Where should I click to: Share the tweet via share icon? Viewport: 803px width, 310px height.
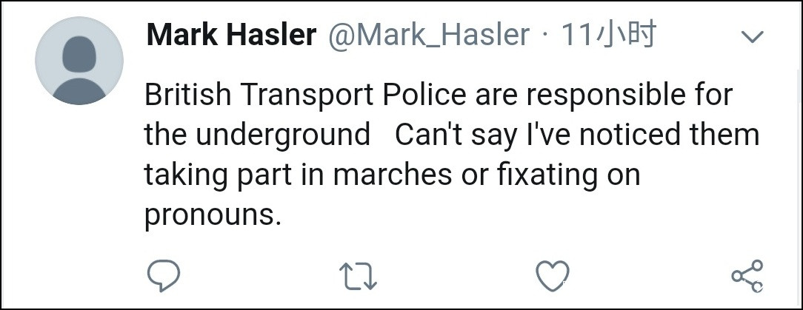pos(747,276)
